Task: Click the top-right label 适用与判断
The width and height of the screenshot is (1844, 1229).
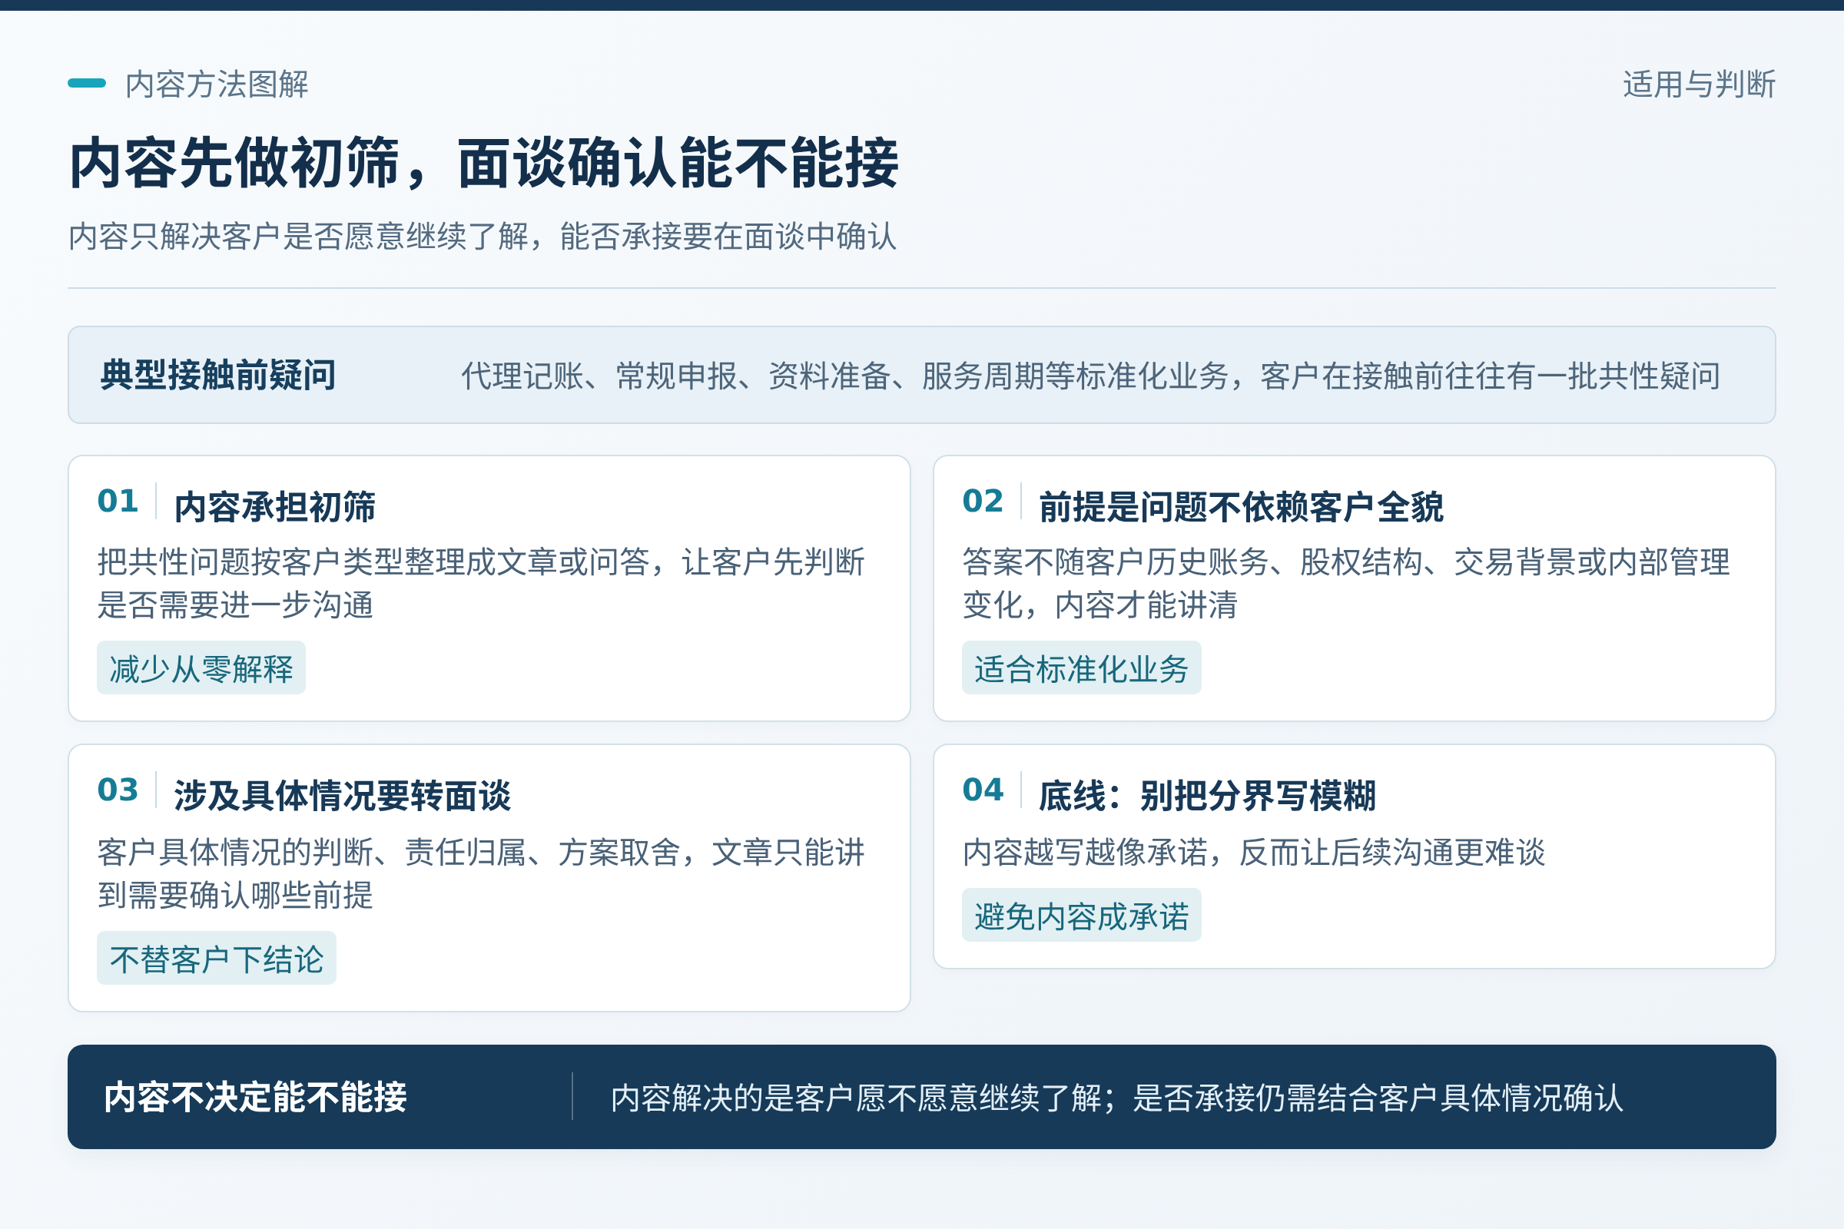Action: (x=1699, y=84)
